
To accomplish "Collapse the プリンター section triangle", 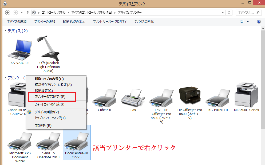I will [6, 78].
